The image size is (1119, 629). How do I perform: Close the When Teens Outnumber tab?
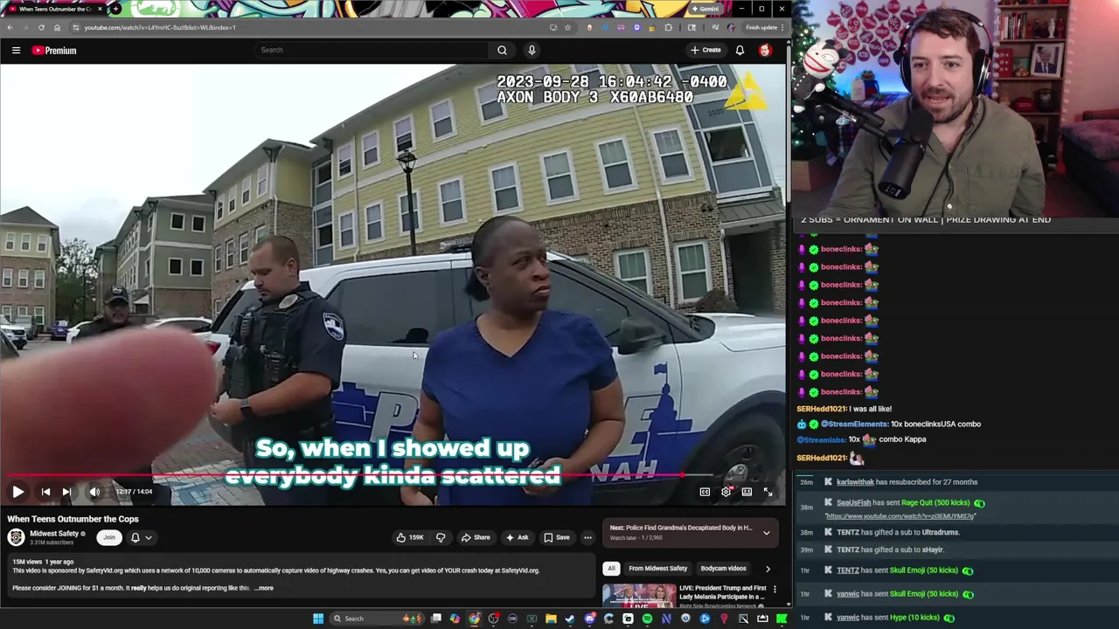(x=100, y=9)
